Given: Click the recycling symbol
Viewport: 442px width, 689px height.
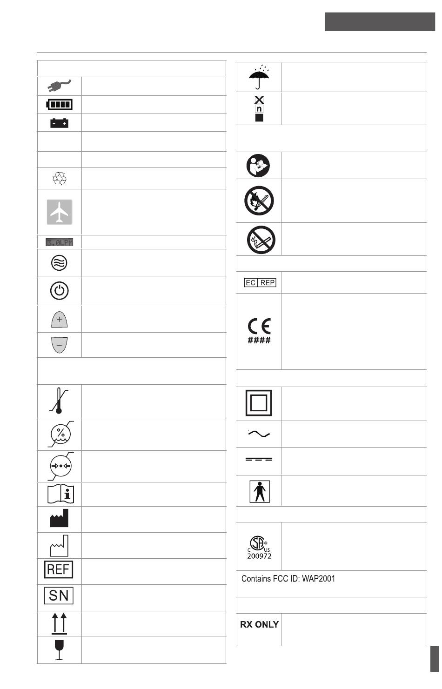Looking at the screenshot, I should tap(60, 179).
